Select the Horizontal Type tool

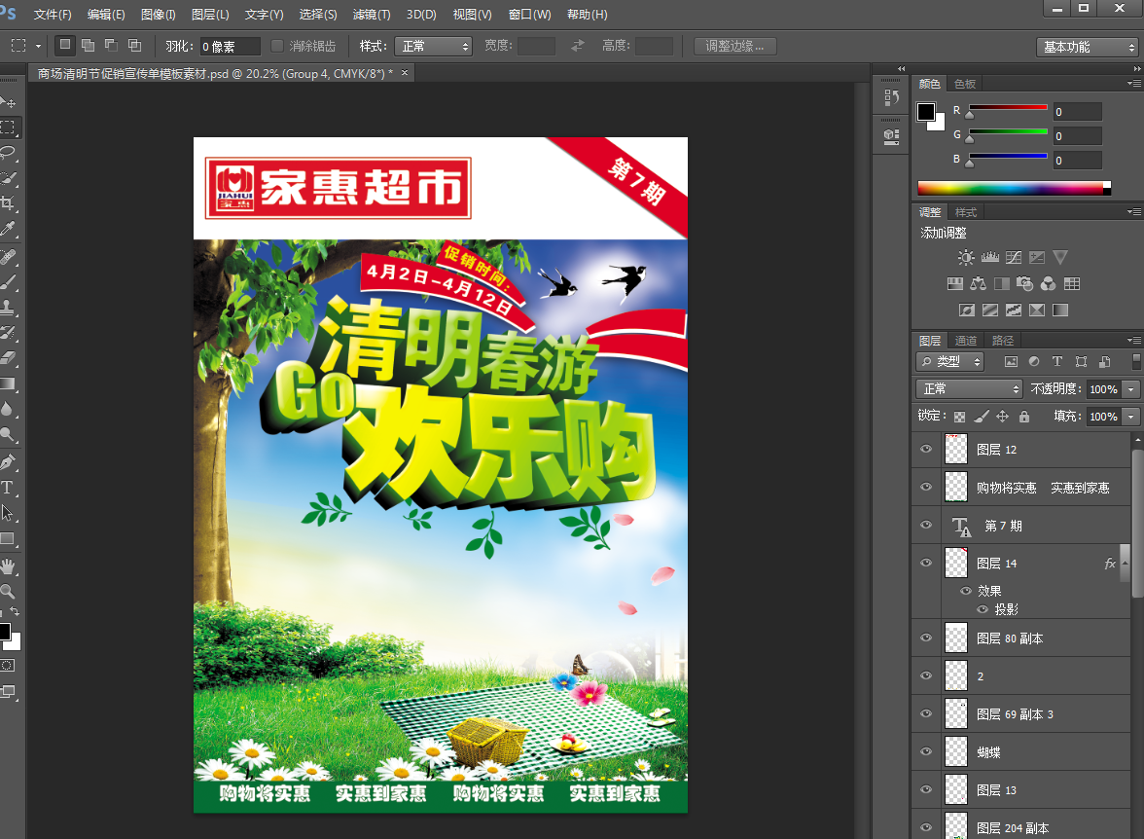[x=8, y=487]
